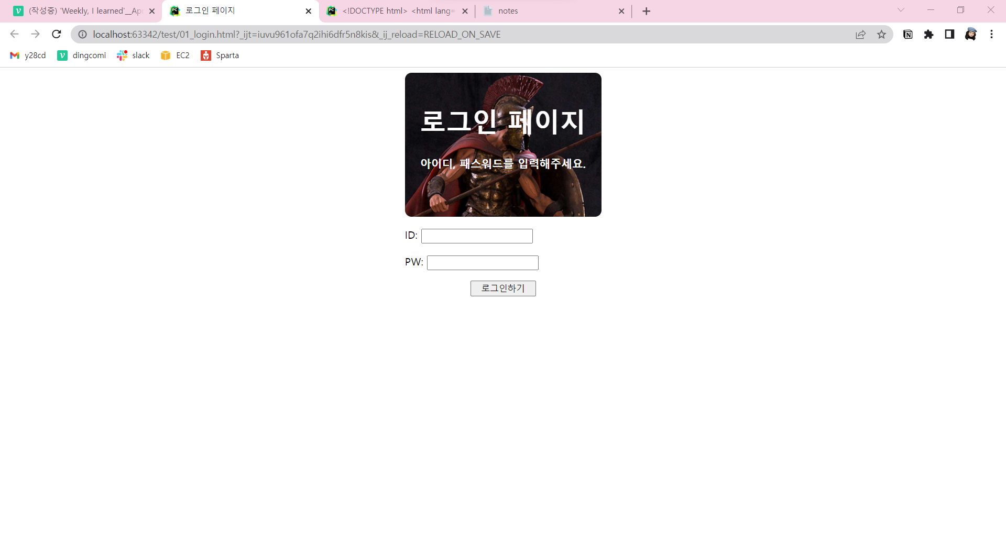Reload the current page
Screen dimensions: 1006x534
[x=57, y=34]
